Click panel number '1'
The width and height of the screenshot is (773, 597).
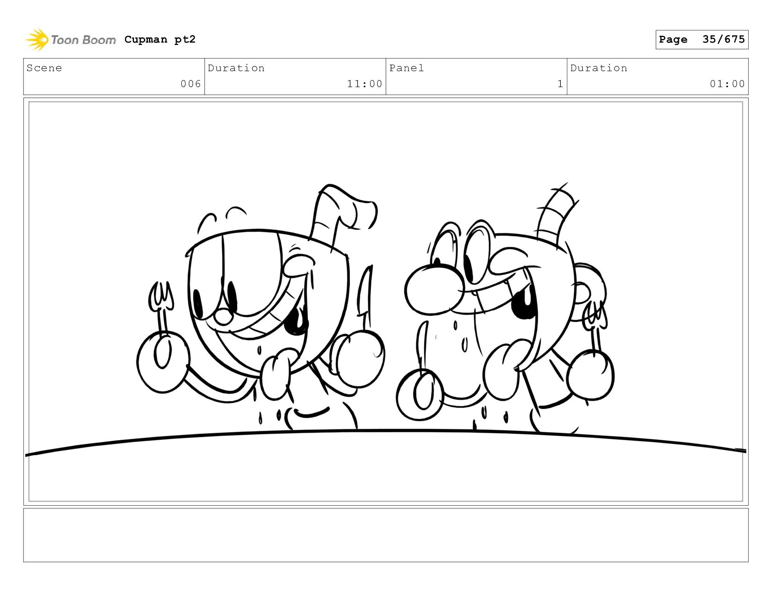tap(560, 84)
